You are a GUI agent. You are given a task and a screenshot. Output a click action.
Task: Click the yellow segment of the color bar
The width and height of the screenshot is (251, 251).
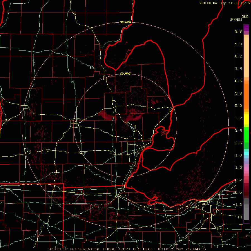[x=246, y=119]
